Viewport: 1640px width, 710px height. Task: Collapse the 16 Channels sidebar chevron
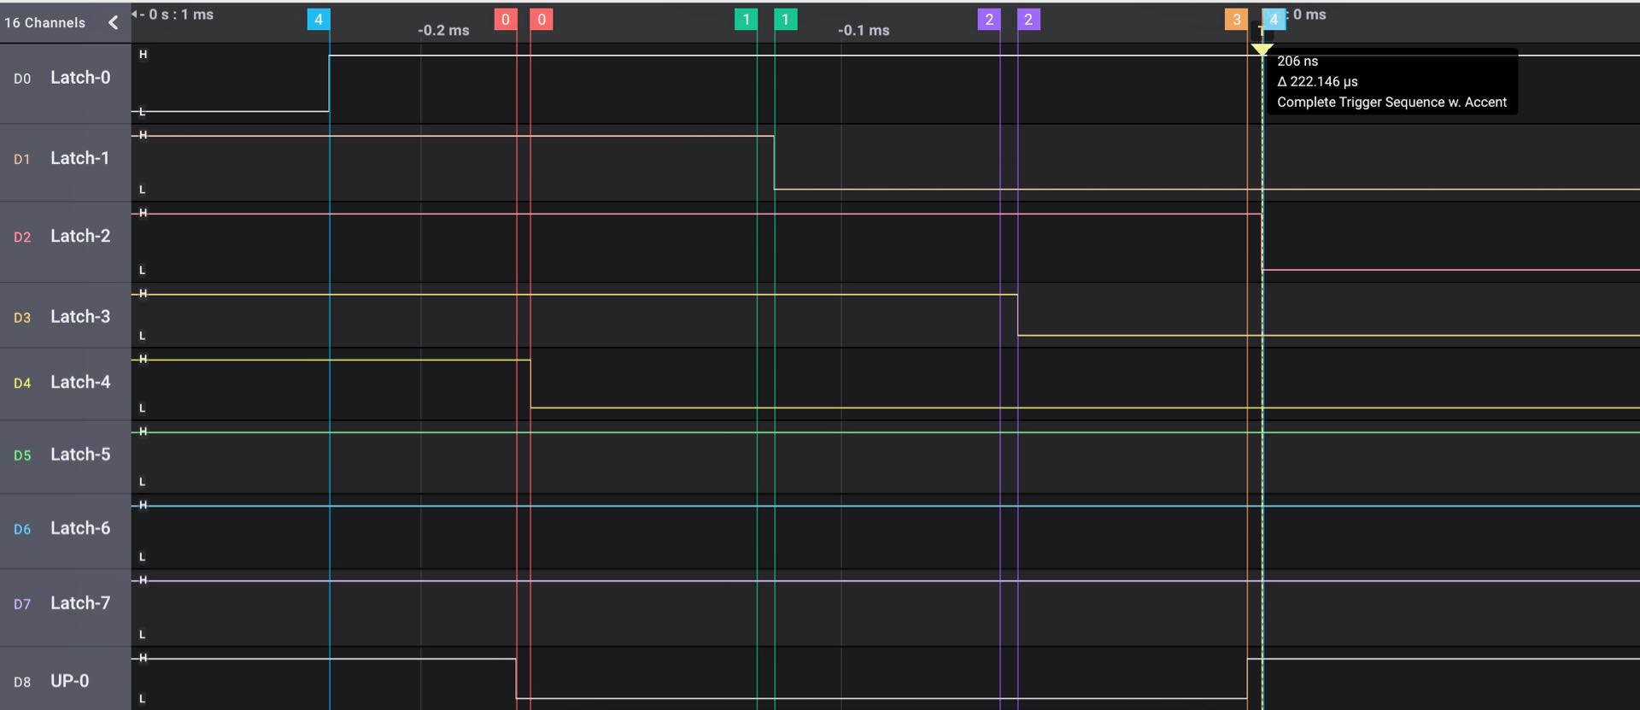coord(113,23)
